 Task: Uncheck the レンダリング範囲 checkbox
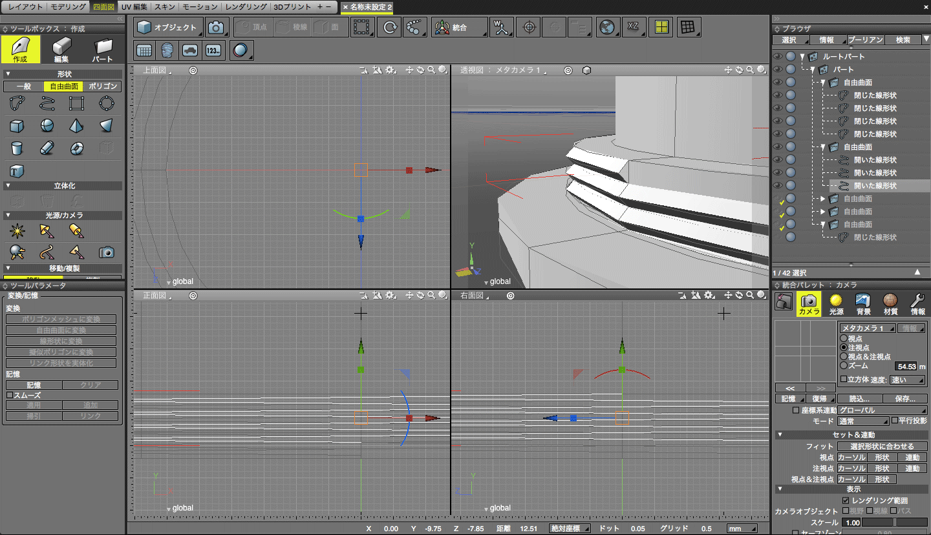(x=846, y=501)
